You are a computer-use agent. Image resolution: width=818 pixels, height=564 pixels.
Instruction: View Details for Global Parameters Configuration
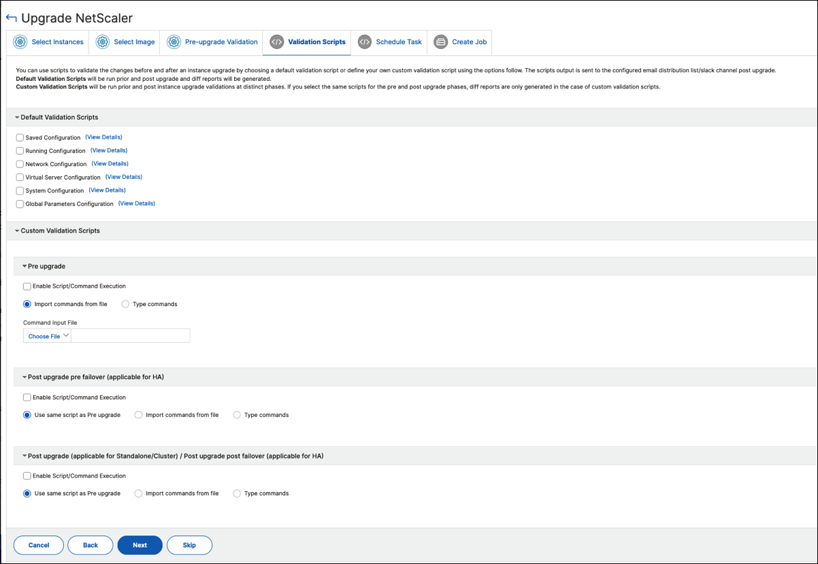(137, 203)
